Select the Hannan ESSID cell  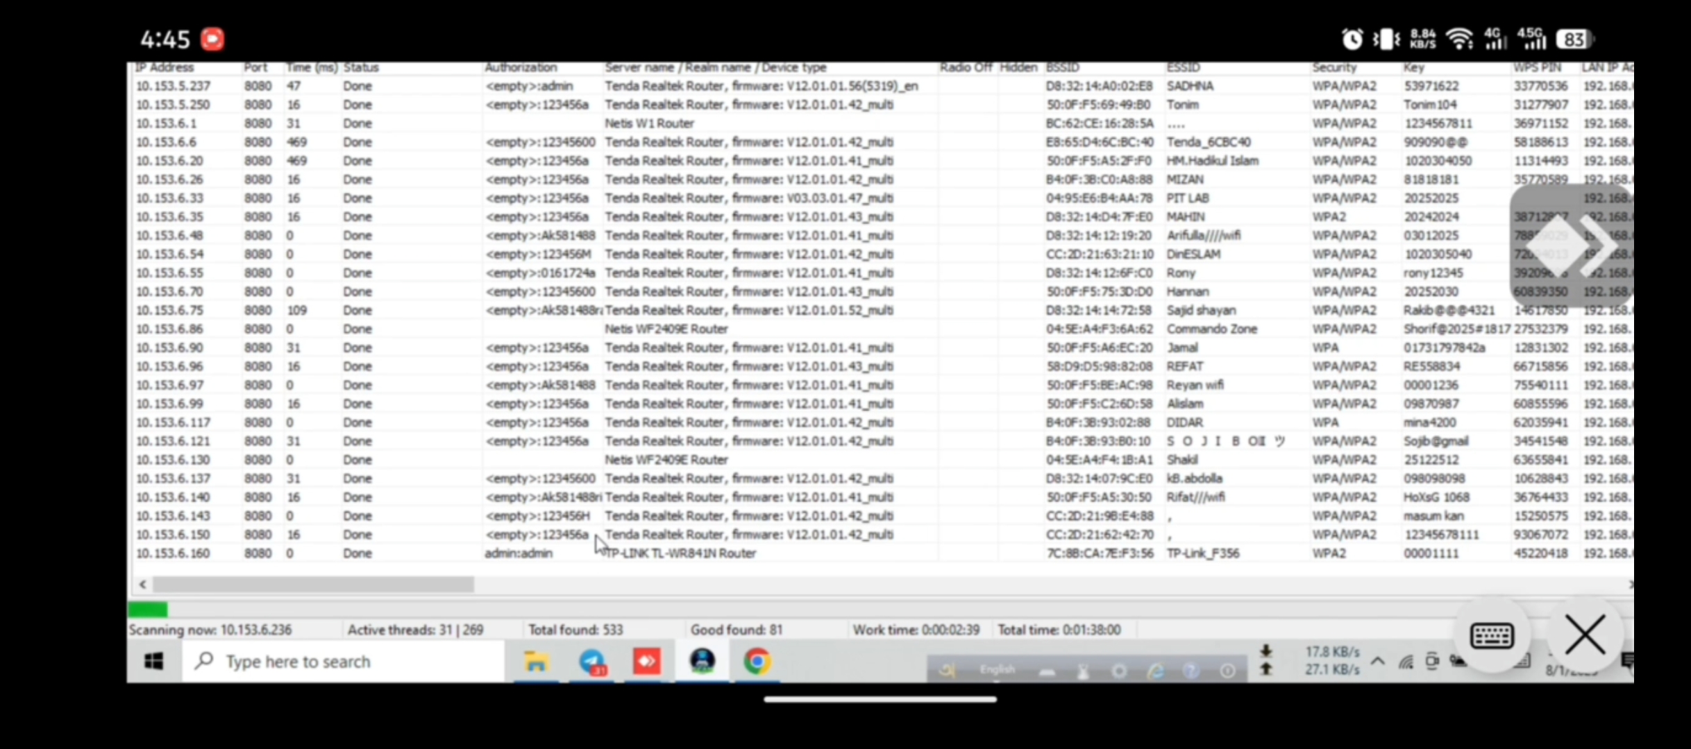(x=1187, y=292)
